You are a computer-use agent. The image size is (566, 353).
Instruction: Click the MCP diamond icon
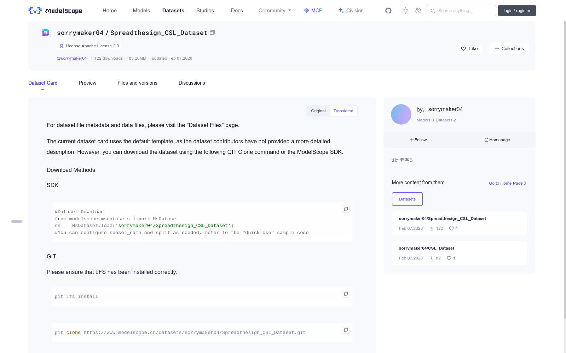(306, 11)
